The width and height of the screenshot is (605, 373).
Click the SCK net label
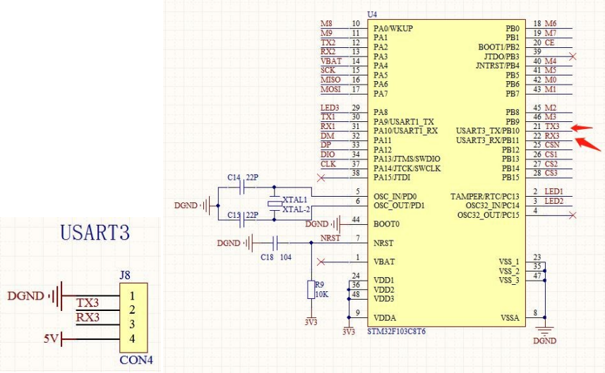click(x=328, y=70)
